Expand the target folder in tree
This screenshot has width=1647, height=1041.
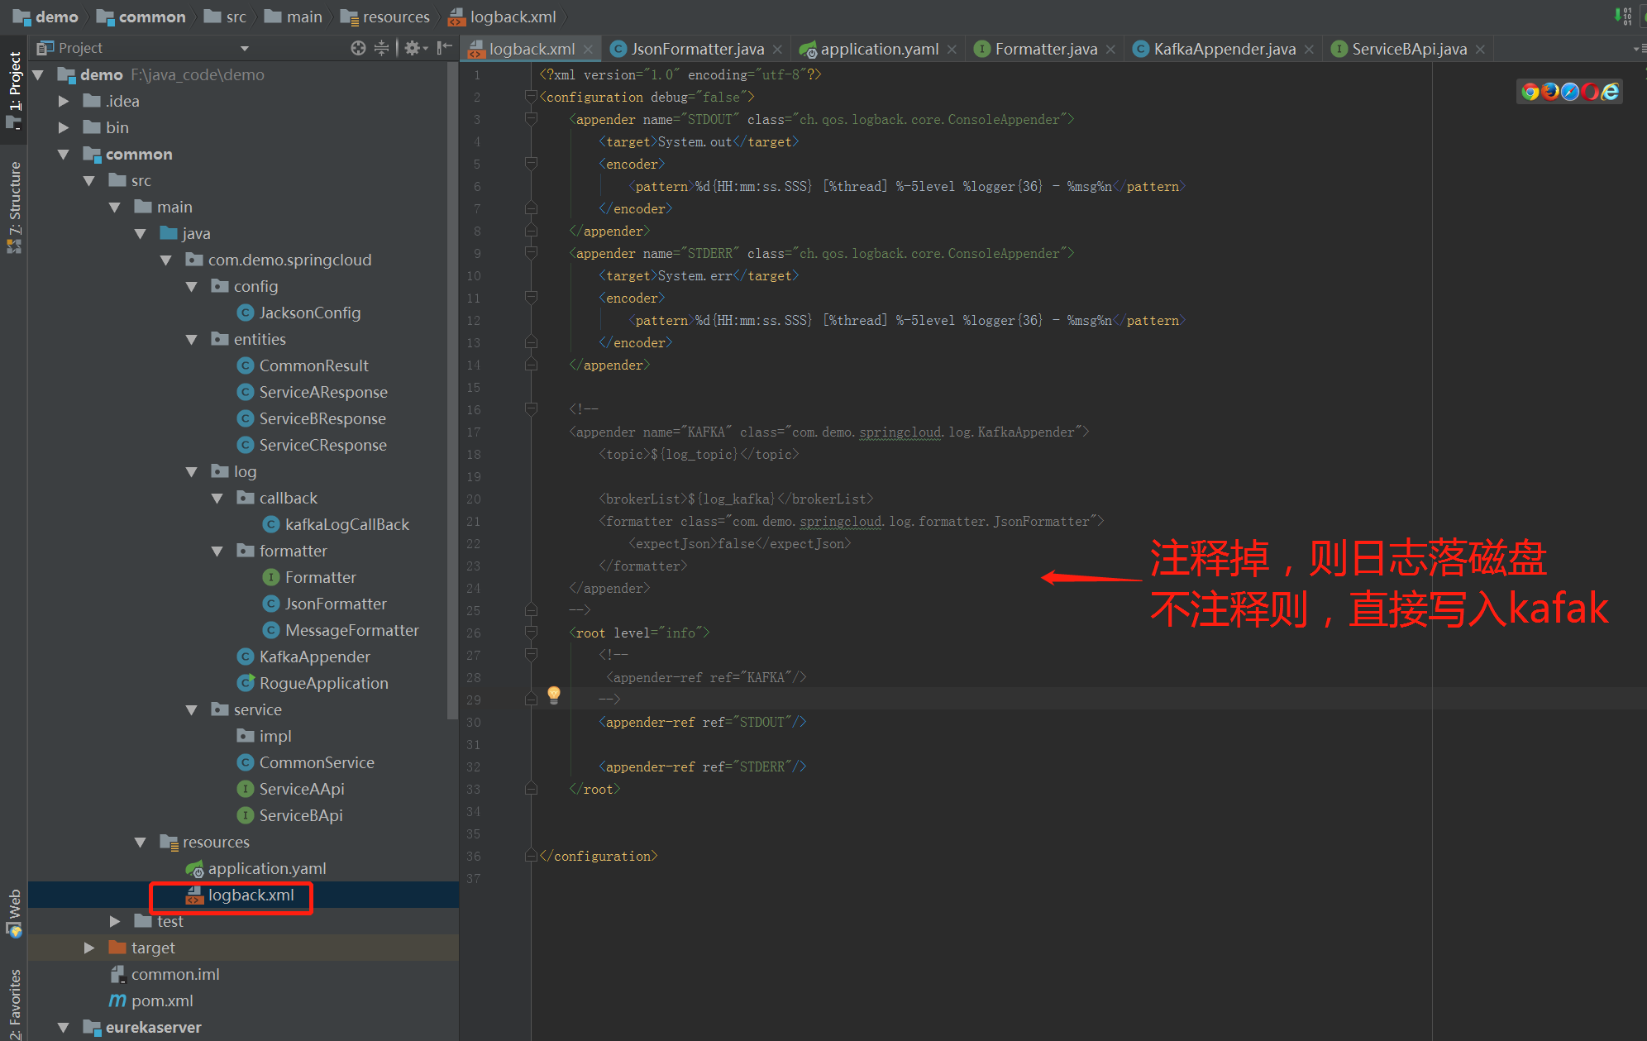coord(89,948)
